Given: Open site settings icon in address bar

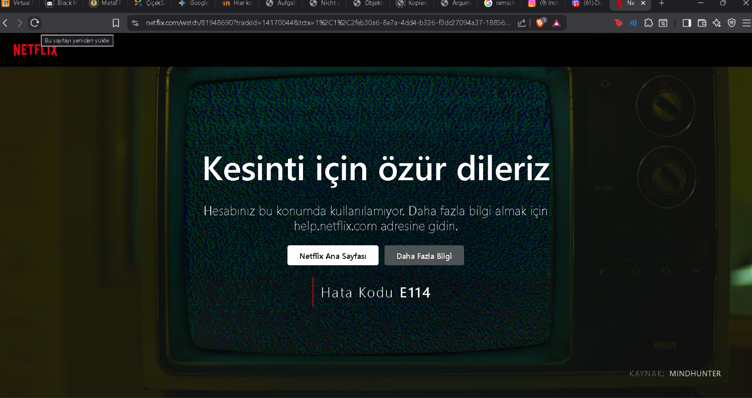Looking at the screenshot, I should pos(135,23).
